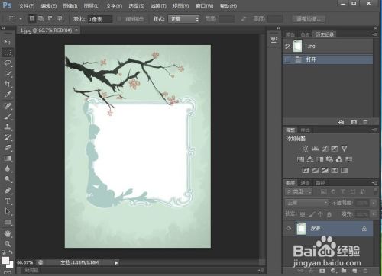382x276 pixels.
Task: Select the Quick Selection tool
Action: click(x=8, y=73)
